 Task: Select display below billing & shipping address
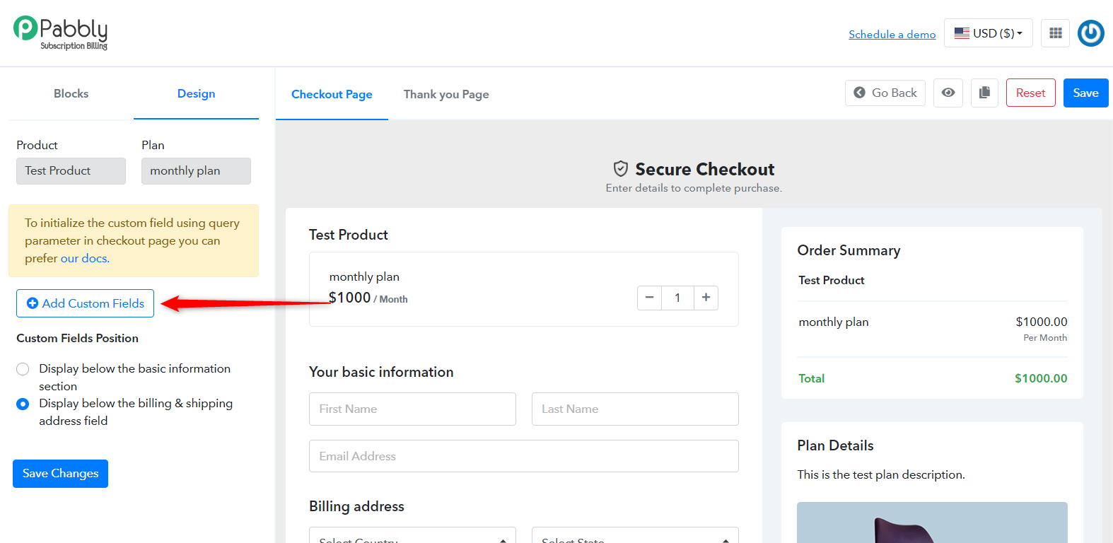click(x=23, y=404)
